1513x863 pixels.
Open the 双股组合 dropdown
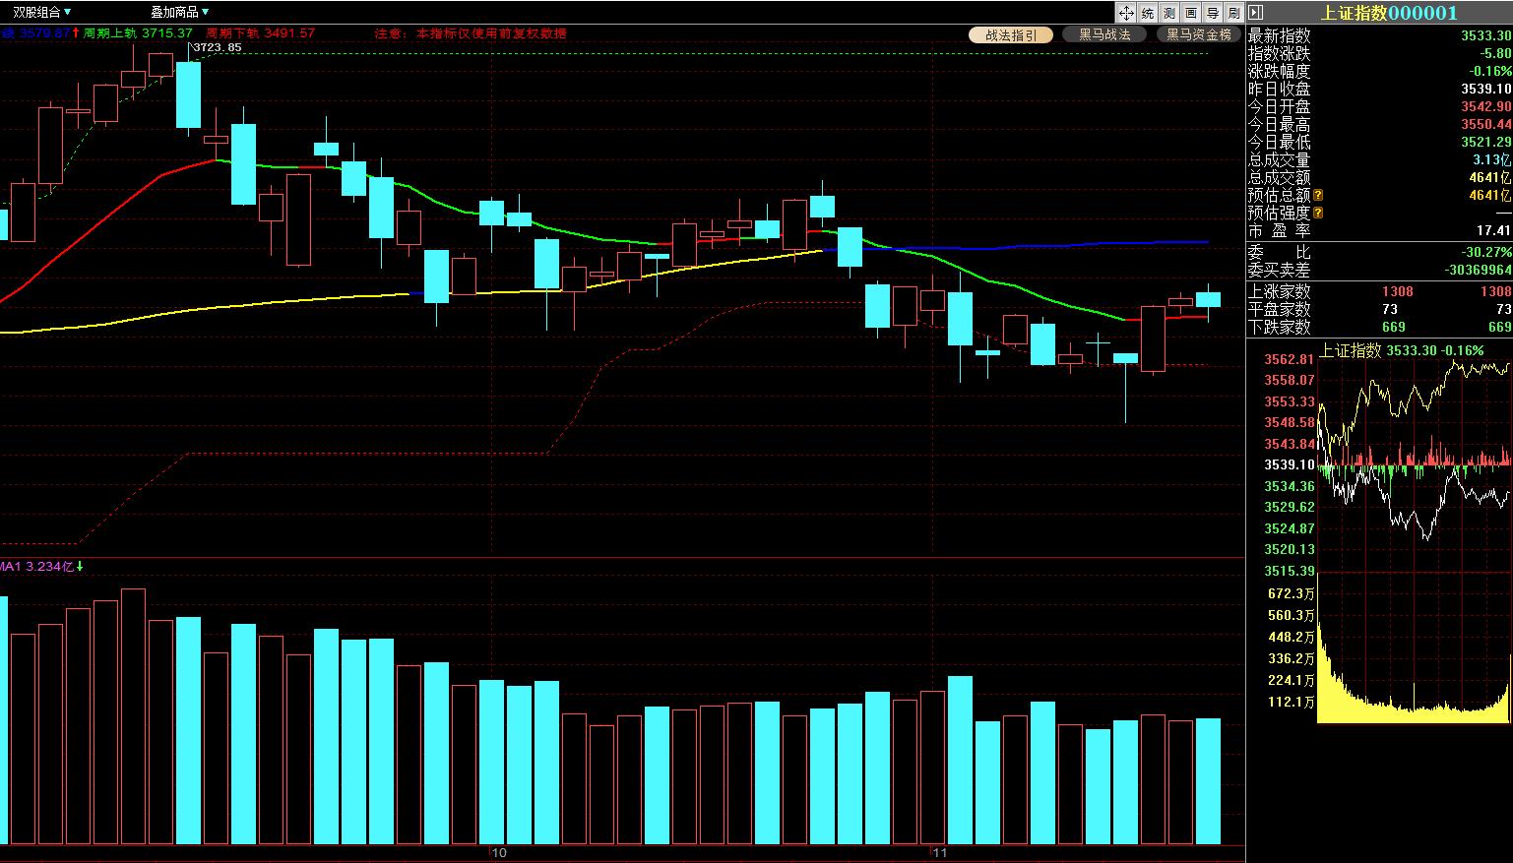pos(41,13)
